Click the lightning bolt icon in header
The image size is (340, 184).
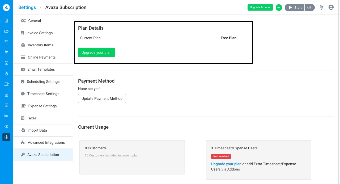tap(321, 7)
